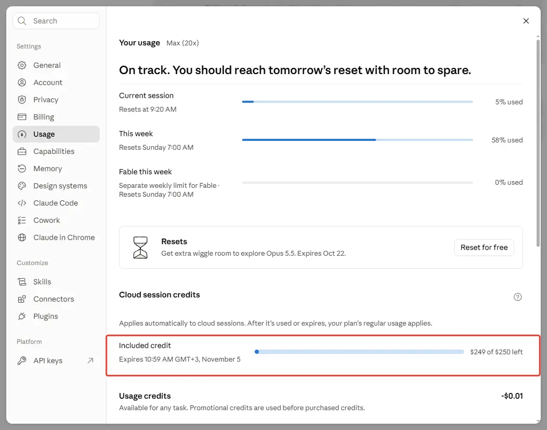Click the "On track" headline message

[x=295, y=70]
